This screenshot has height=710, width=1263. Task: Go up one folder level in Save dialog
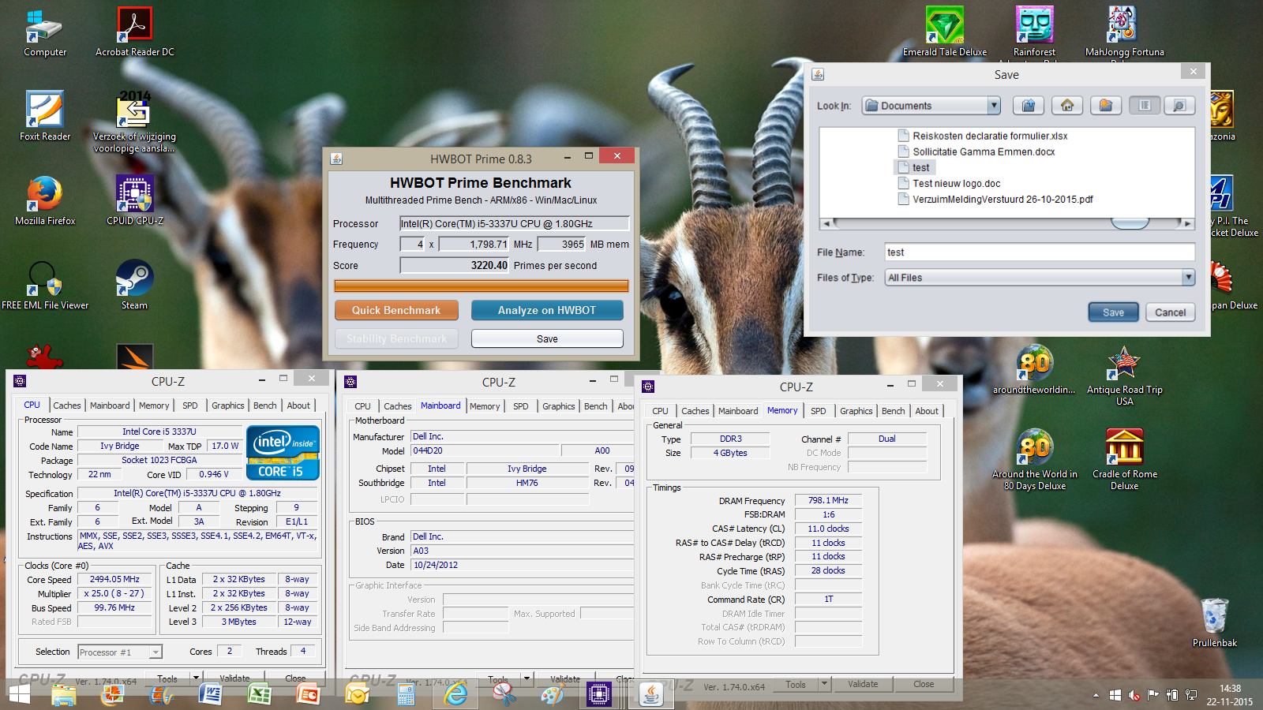point(1029,106)
